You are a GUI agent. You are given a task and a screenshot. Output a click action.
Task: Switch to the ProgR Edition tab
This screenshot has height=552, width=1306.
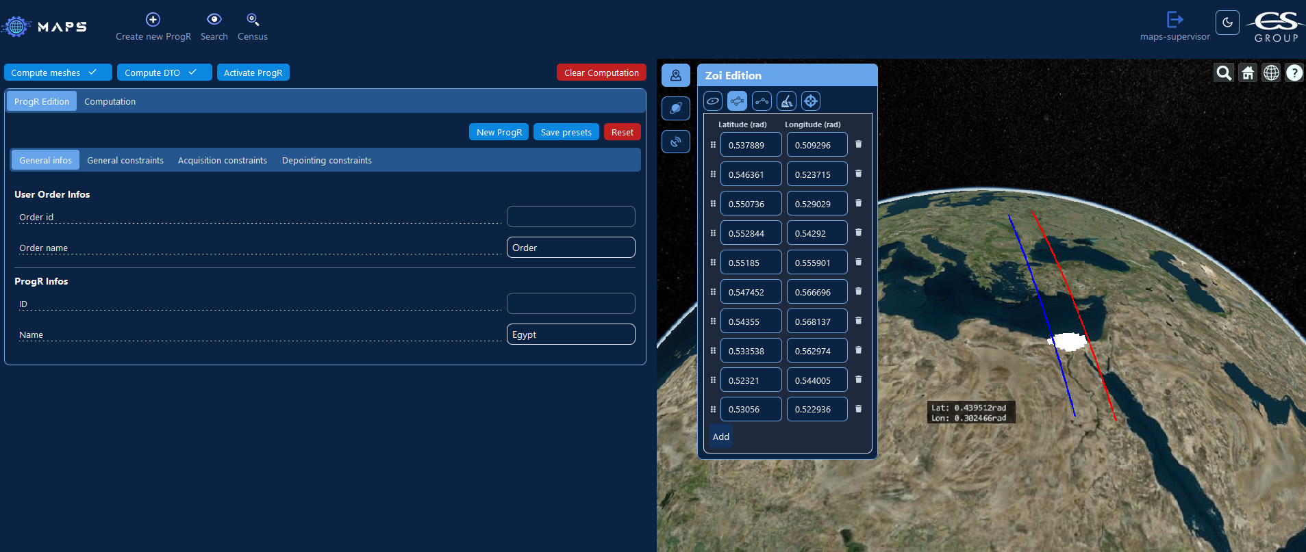[42, 101]
